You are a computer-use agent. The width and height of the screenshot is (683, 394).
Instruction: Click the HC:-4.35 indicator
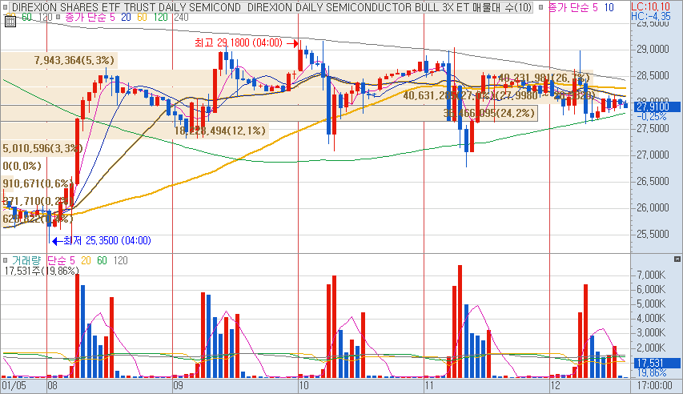click(x=651, y=16)
